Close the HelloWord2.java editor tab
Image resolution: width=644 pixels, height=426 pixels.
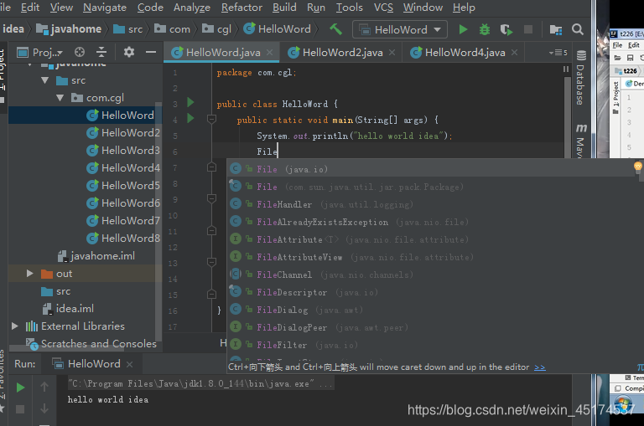point(392,52)
